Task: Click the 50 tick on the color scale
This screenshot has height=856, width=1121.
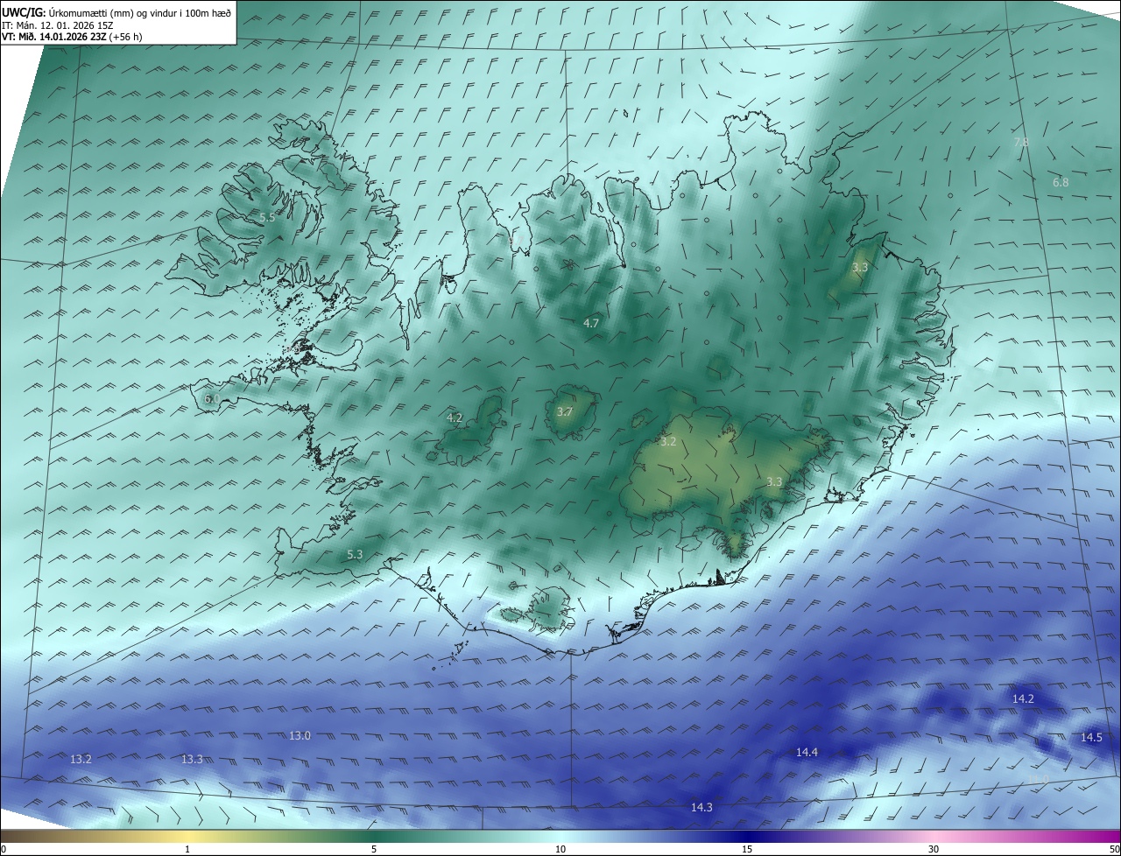Action: 1115,849
